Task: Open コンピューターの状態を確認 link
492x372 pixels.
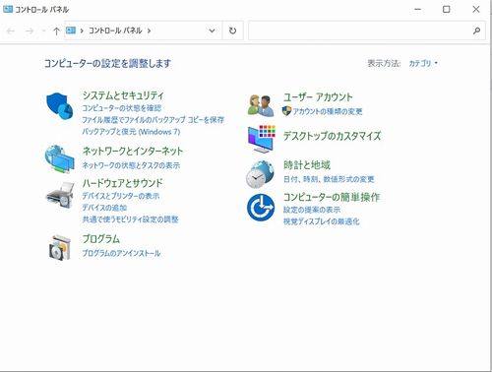Action: click(x=122, y=108)
